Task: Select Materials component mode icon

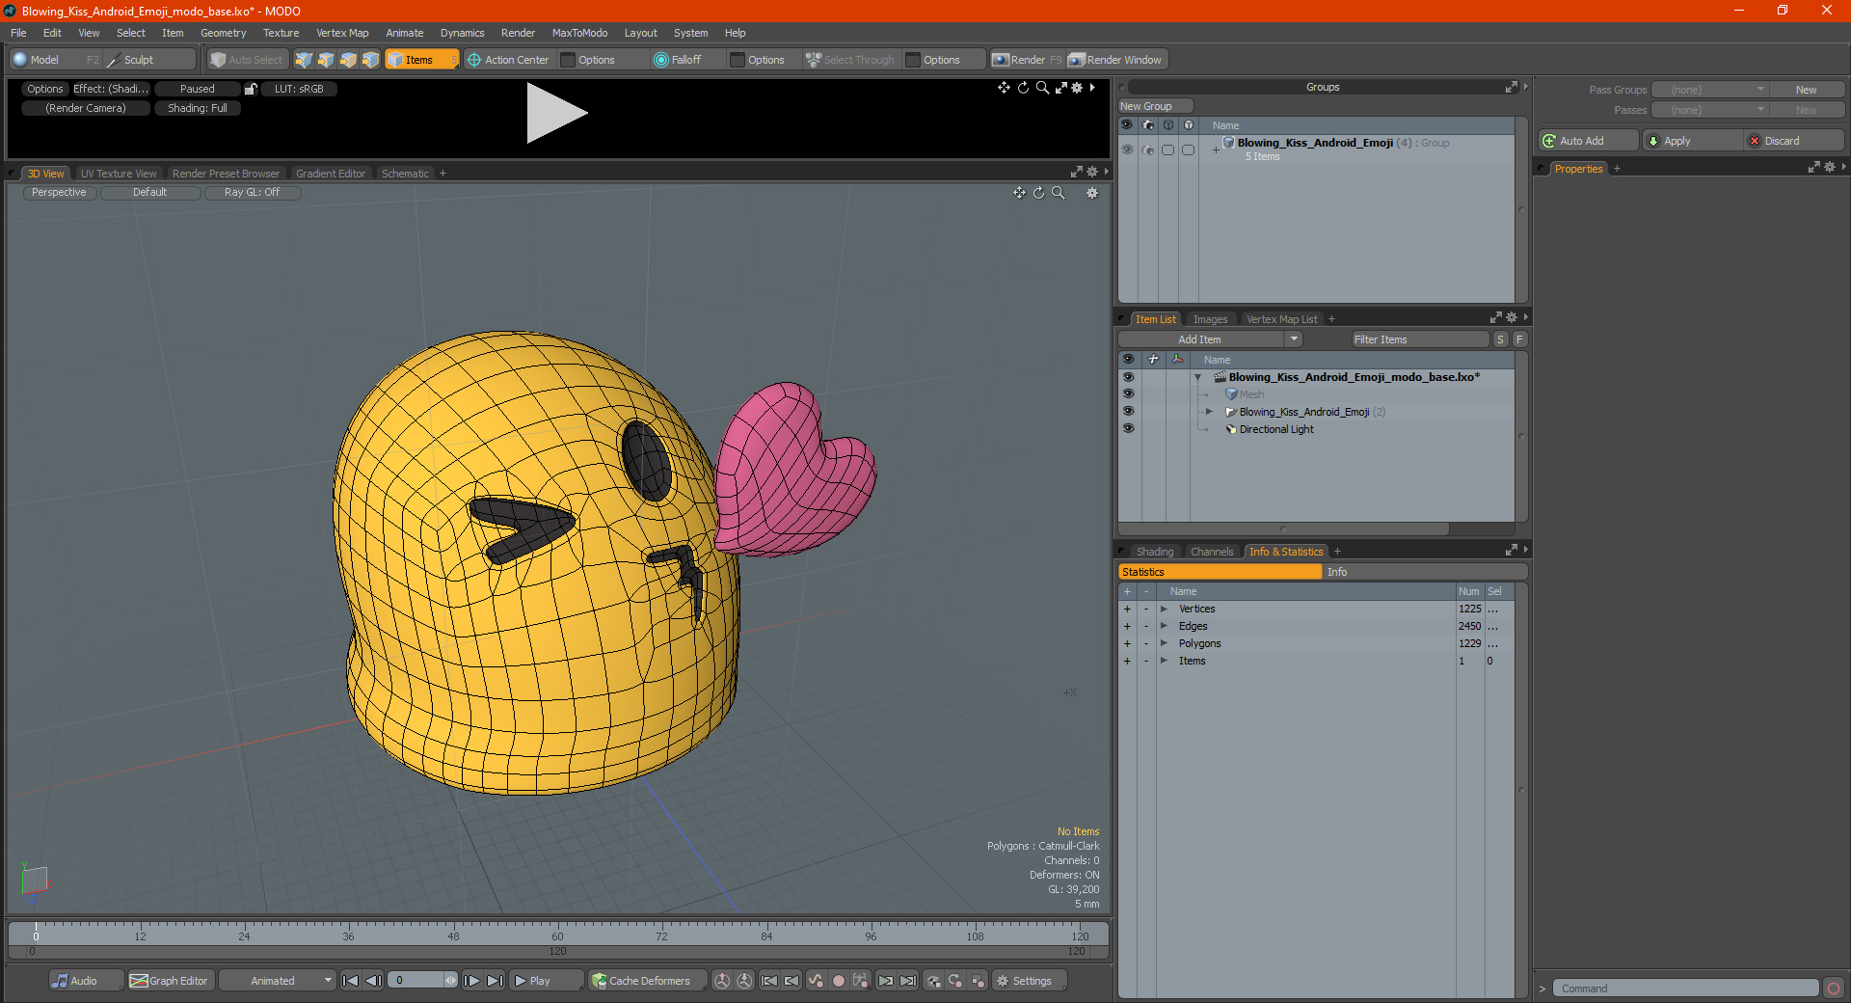Action: click(x=370, y=60)
